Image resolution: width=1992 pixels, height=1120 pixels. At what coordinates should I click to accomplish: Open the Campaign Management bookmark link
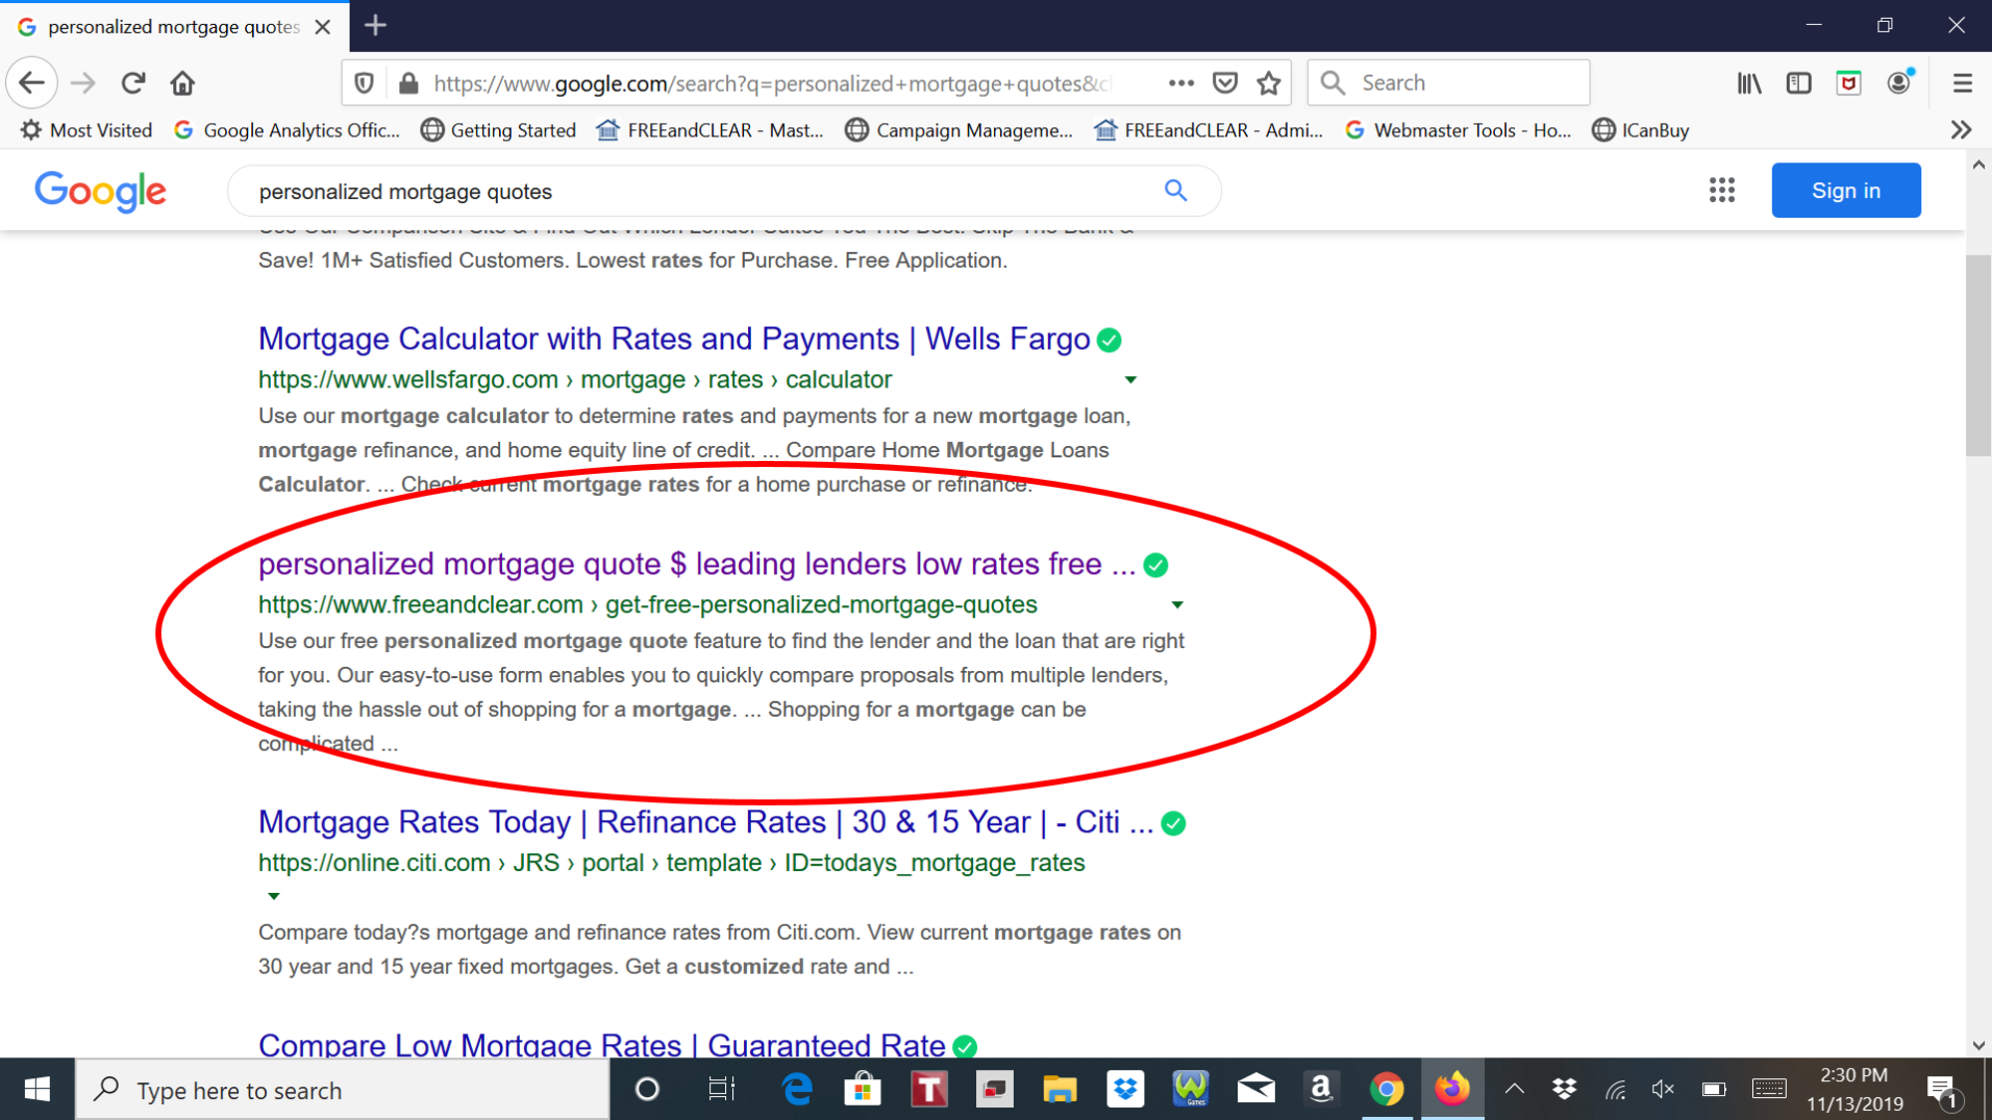[960, 129]
